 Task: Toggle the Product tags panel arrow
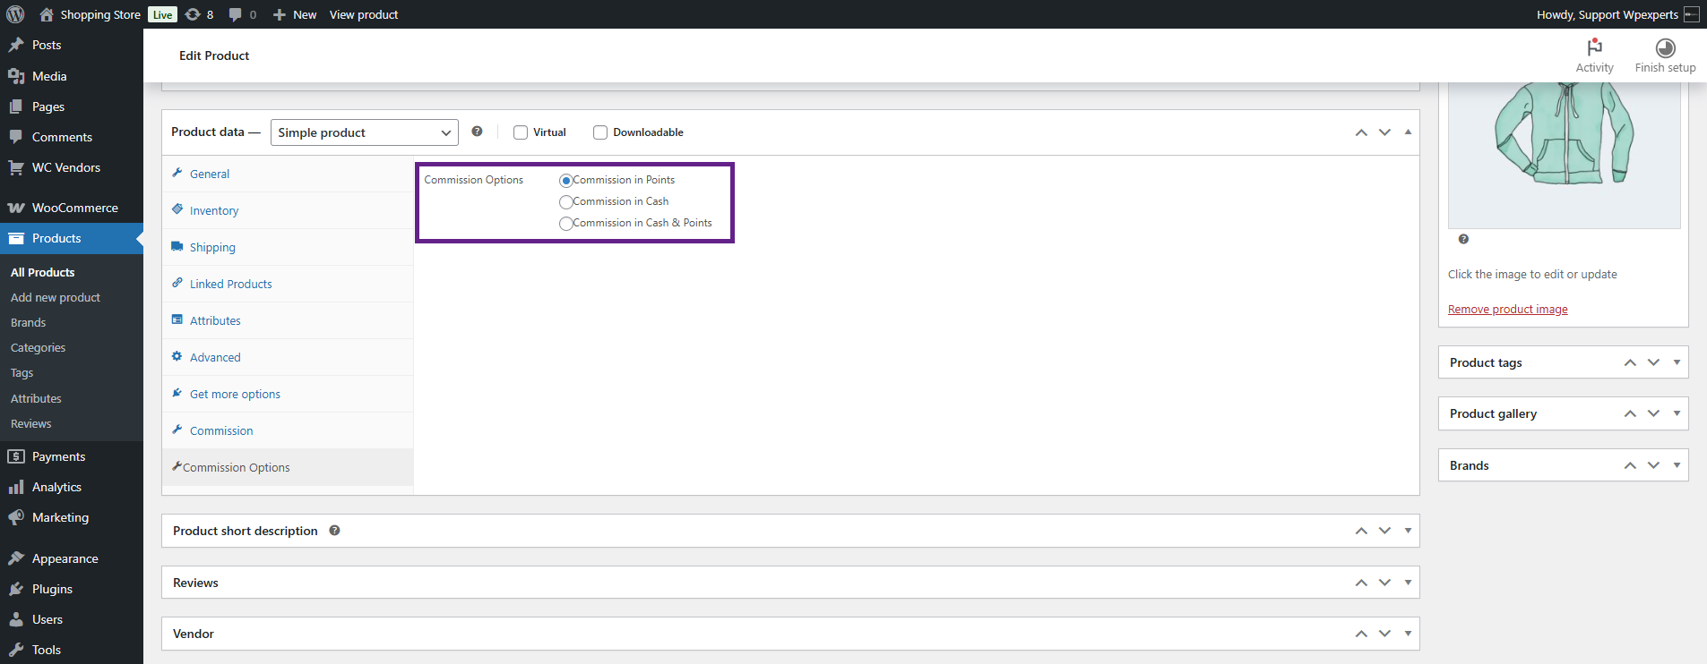coord(1677,362)
